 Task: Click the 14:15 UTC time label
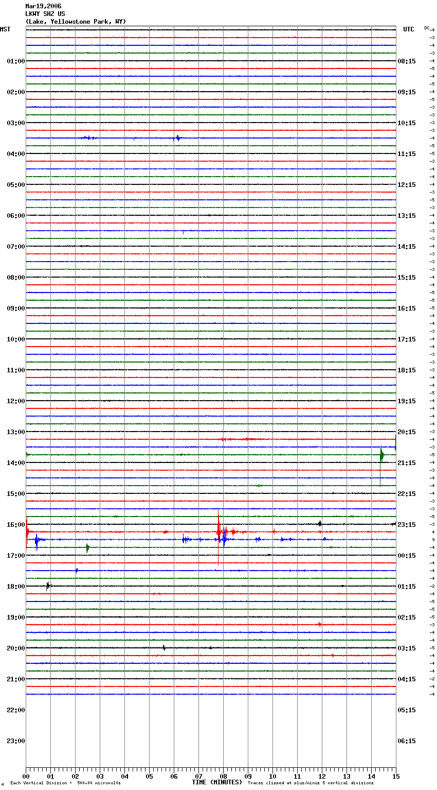click(x=407, y=247)
